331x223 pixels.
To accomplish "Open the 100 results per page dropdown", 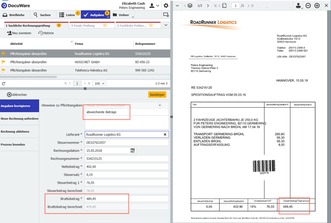I will pos(99,84).
